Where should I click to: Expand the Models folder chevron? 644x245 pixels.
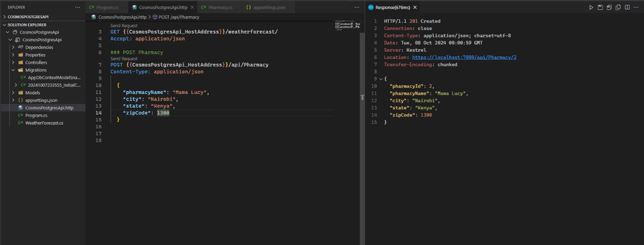14,92
